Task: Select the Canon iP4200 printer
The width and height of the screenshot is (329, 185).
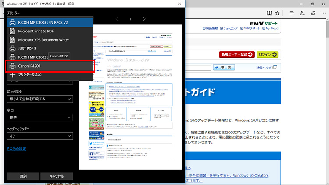Action: (49, 66)
